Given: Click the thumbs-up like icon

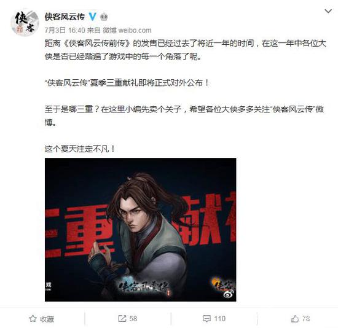Looking at the screenshot, I should point(295,319).
